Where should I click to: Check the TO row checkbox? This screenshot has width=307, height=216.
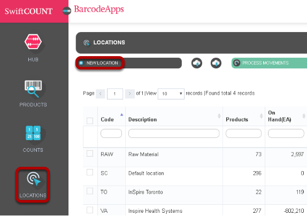pos(90,191)
